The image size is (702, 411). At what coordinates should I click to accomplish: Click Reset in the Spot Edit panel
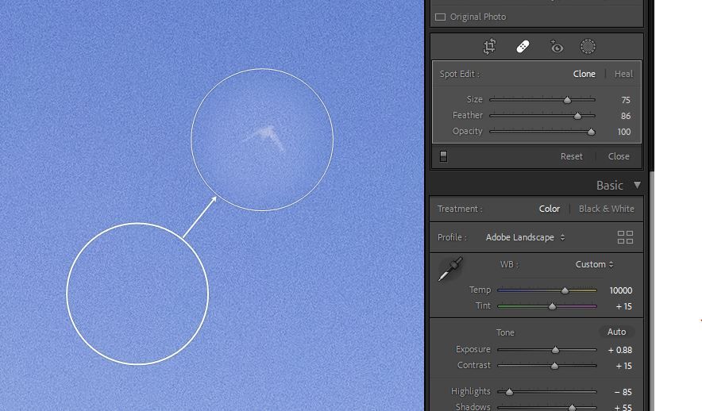[571, 156]
